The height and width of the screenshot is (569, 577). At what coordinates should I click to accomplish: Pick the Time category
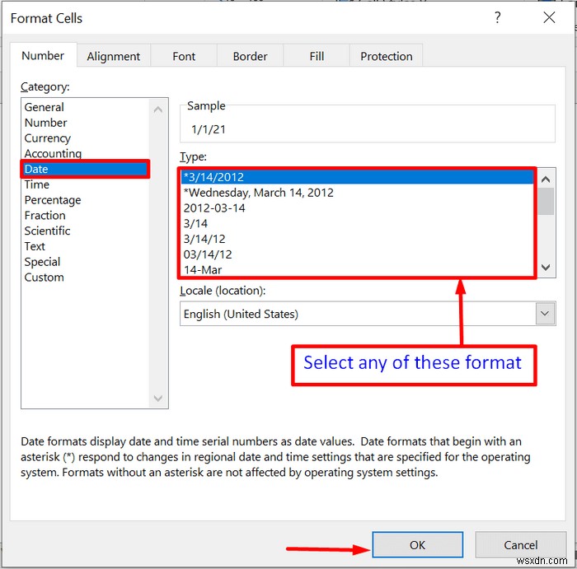pyautogui.click(x=86, y=184)
